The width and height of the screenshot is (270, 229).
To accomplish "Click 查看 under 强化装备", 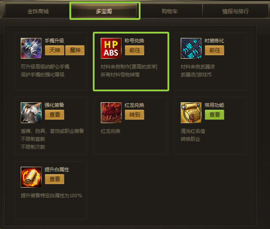I will coord(55,115).
